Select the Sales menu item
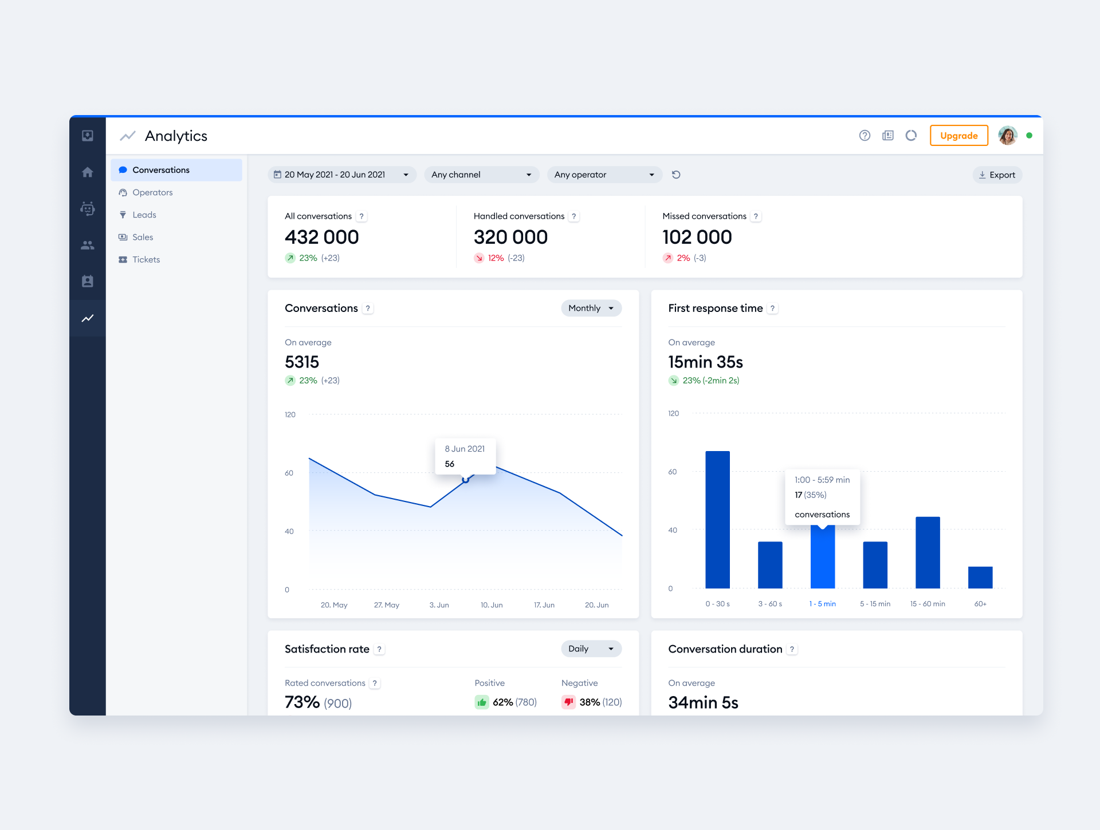1100x830 pixels. click(142, 237)
